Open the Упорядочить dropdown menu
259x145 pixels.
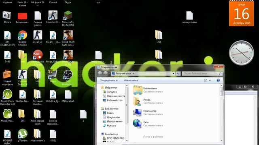[x=109, y=80]
